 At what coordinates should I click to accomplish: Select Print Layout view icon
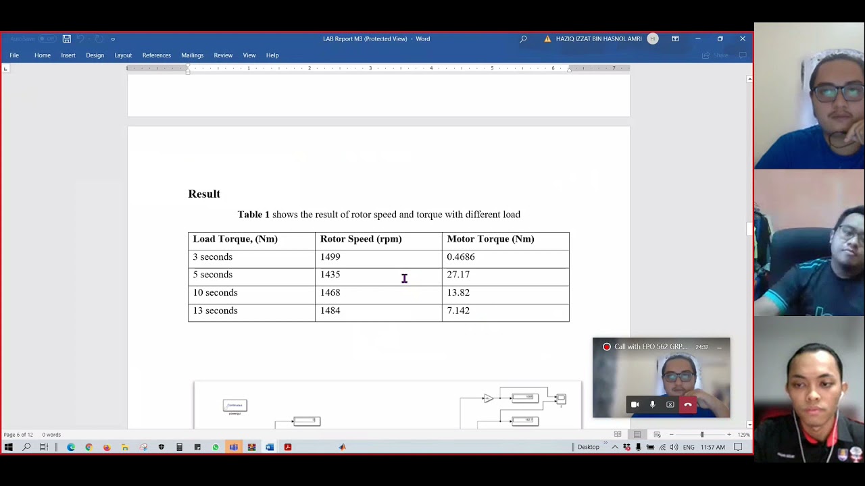point(637,435)
